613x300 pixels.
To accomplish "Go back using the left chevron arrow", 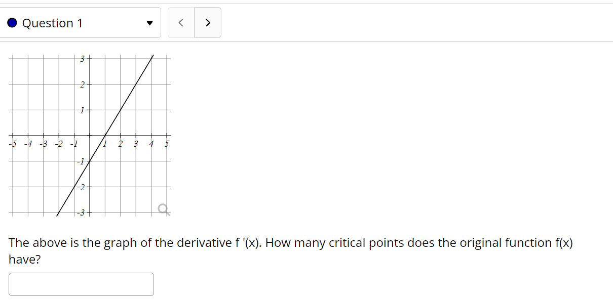I will click(x=182, y=22).
